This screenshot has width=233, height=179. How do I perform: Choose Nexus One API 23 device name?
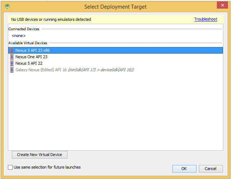(x=31, y=57)
